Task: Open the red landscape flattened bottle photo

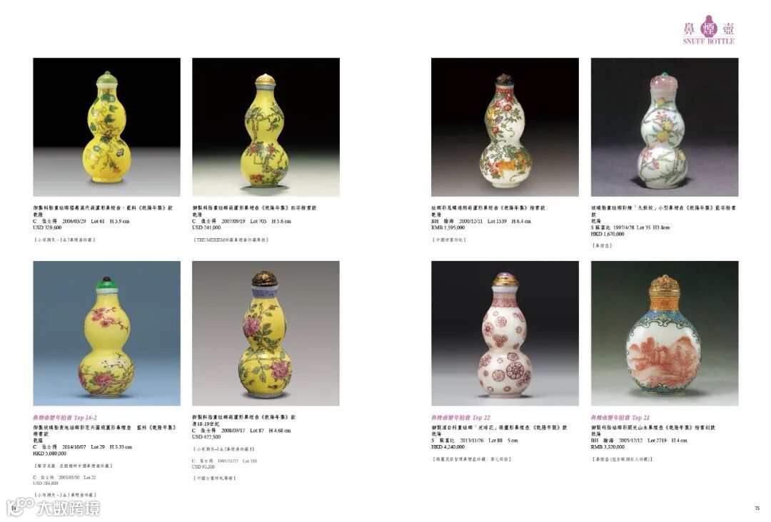Action: [665, 334]
